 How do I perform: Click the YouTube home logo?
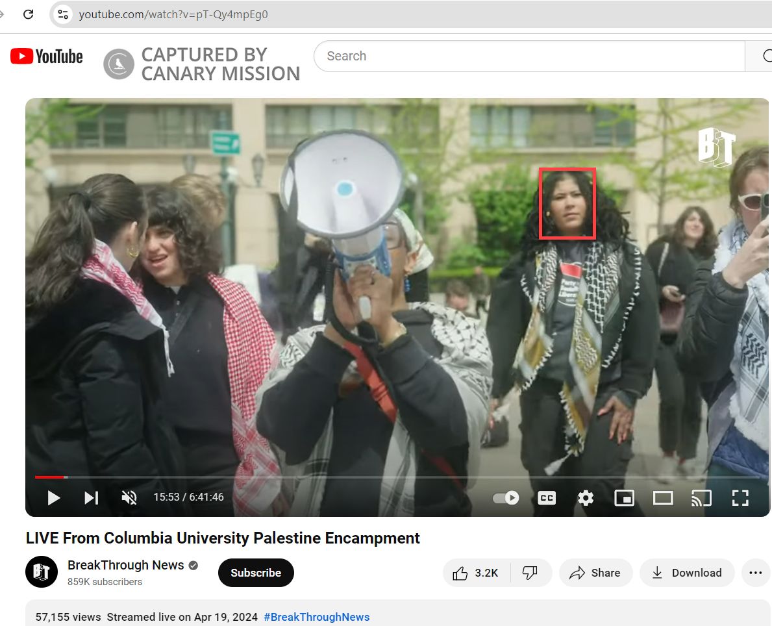(47, 56)
